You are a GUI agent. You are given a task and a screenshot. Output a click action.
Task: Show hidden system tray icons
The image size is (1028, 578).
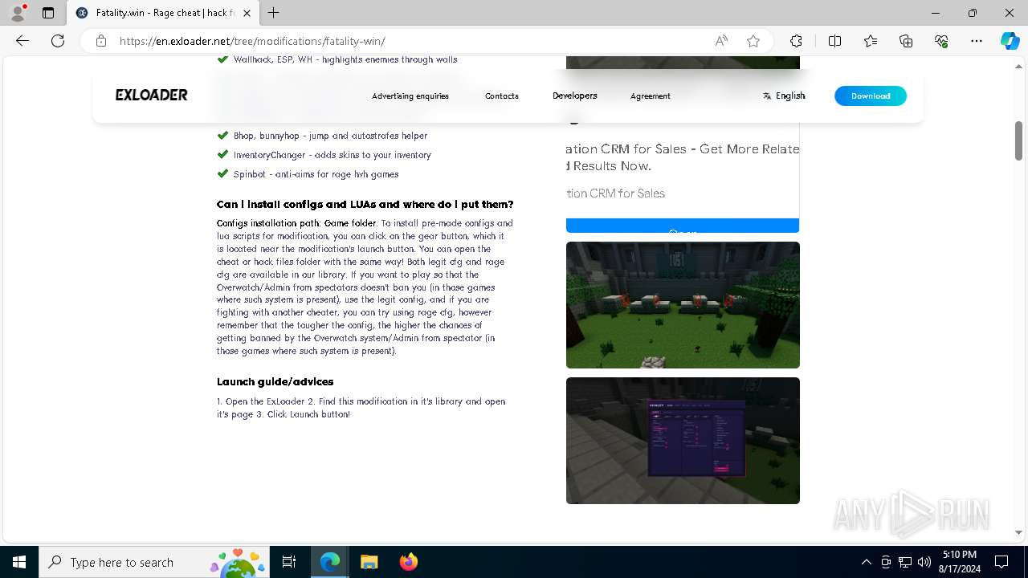click(866, 562)
